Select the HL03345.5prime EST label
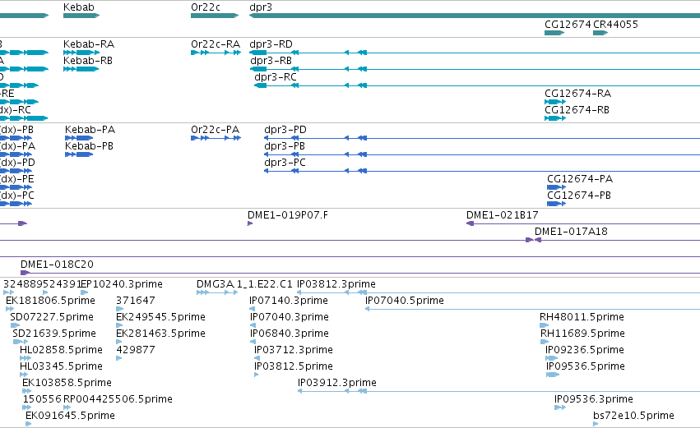This screenshot has height=428, width=700. pyautogui.click(x=61, y=367)
